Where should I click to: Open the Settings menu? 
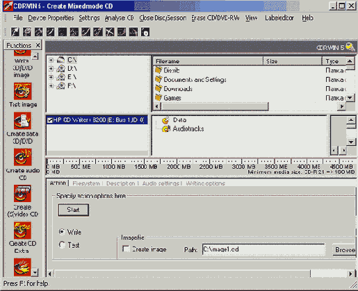coord(89,18)
